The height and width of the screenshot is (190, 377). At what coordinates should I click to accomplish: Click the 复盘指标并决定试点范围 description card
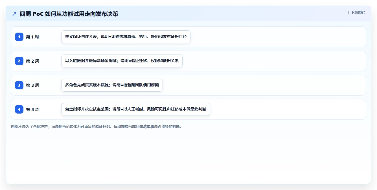coord(136,109)
